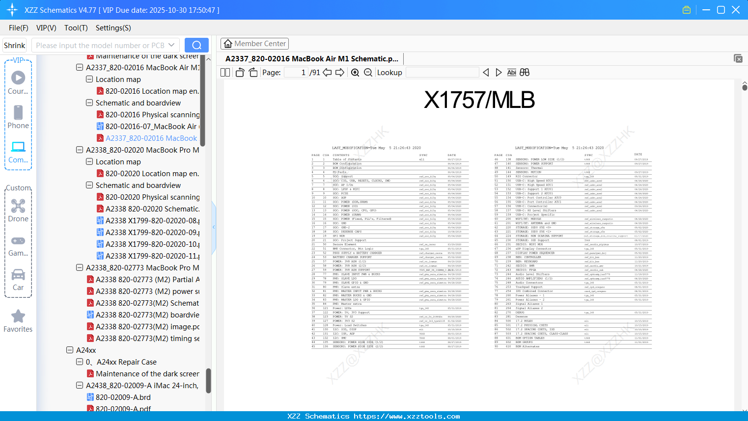This screenshot has height=421, width=748.
Task: Click the detach tab icon beside the viewer
Action: click(738, 58)
